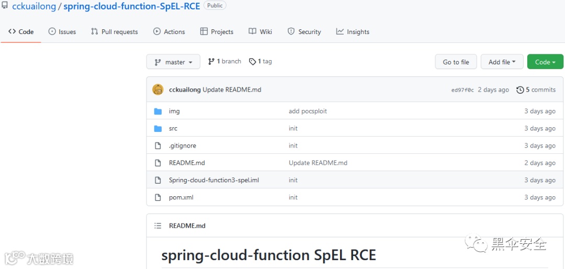The height and width of the screenshot is (269, 565).
Task: Click the tag icon next to 1 tag
Action: pos(253,62)
